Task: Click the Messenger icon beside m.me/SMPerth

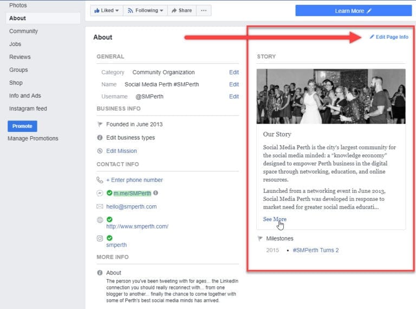Action: (100, 193)
